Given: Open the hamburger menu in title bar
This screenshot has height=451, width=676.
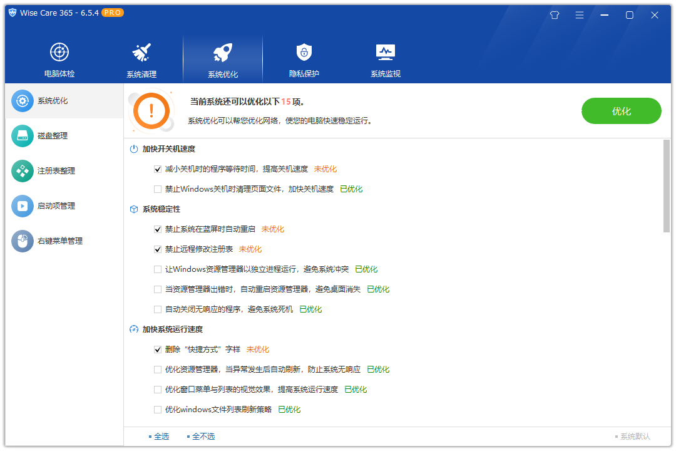Looking at the screenshot, I should click(x=580, y=15).
